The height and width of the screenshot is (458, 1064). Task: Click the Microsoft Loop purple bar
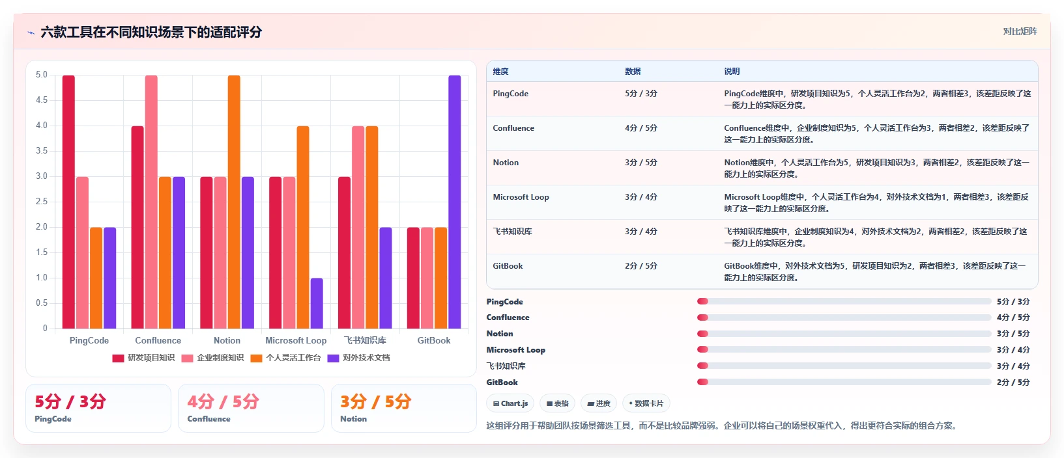(317, 303)
